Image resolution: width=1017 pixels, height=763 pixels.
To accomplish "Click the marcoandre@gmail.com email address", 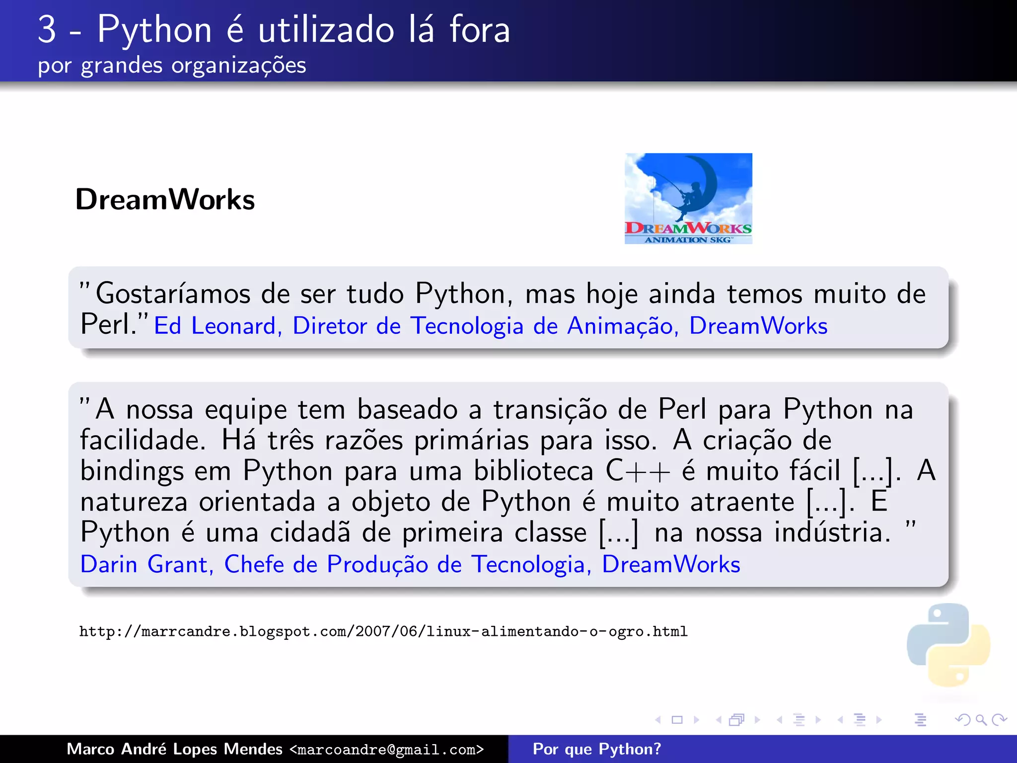I will [x=387, y=750].
